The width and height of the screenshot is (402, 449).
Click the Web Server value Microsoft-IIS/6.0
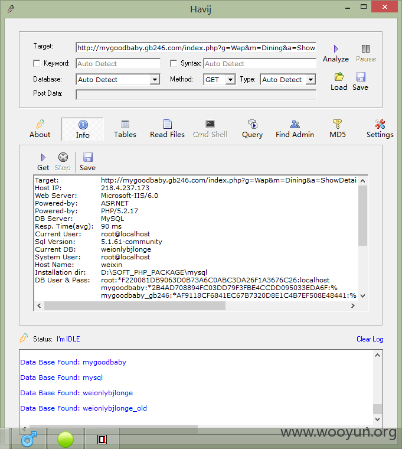click(x=129, y=196)
